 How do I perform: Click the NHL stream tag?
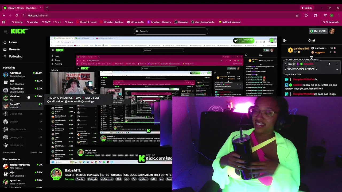tap(154, 179)
